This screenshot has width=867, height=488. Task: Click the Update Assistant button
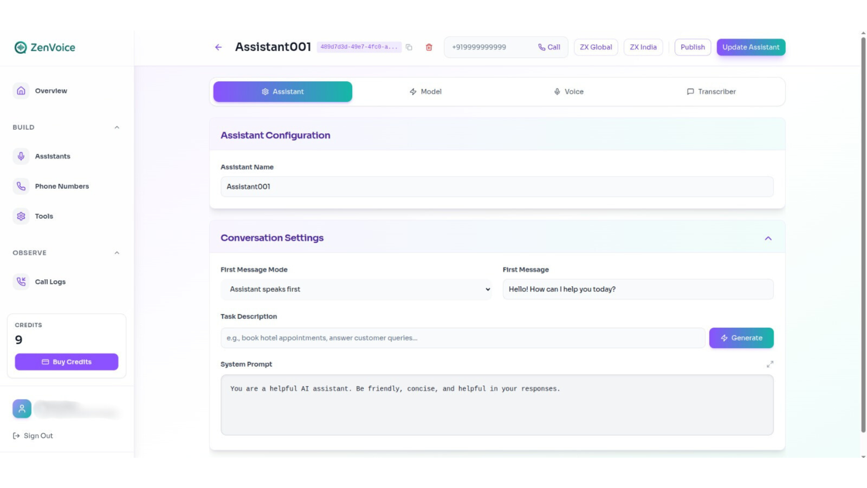750,47
